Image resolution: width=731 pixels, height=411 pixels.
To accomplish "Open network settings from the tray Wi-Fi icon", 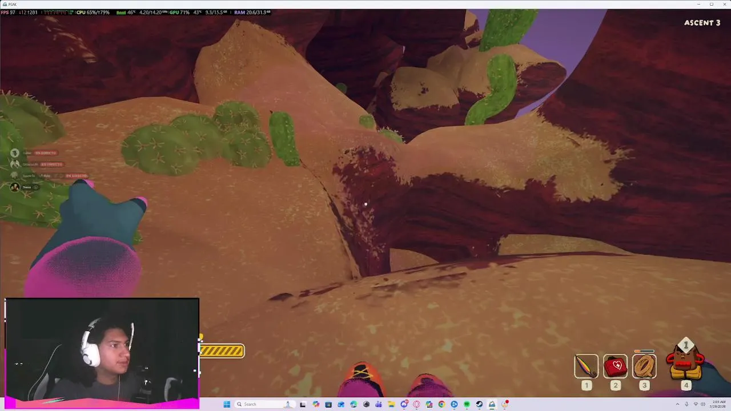I will click(696, 404).
